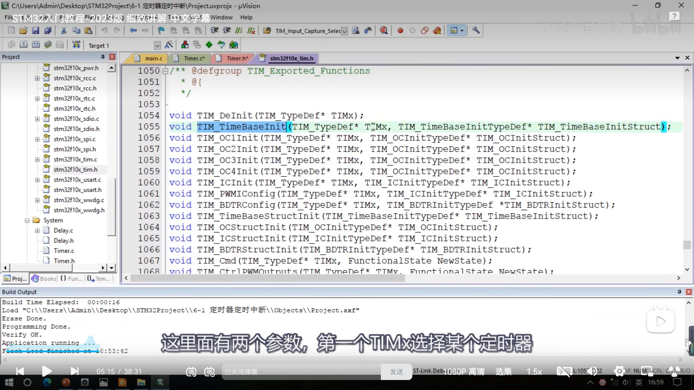This screenshot has width=694, height=390.
Task: Click the Navigate Backwards arrow icon
Action: (x=133, y=31)
